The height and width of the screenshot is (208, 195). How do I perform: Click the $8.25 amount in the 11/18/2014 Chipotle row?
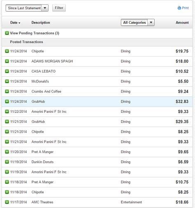183,192
